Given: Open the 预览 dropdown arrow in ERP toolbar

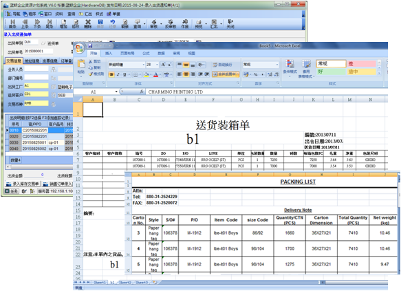Looking at the screenshot, I should 206,24.
